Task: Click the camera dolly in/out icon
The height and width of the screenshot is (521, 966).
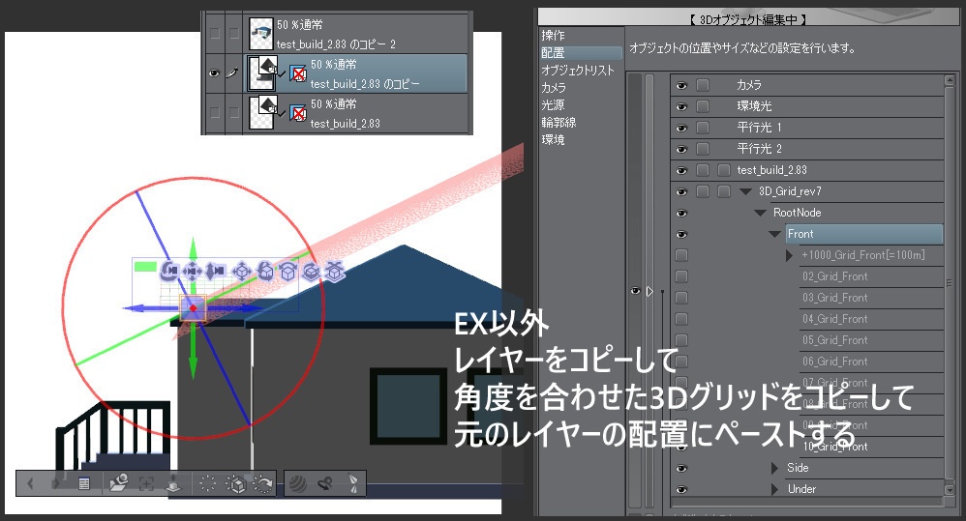Action: (x=215, y=271)
